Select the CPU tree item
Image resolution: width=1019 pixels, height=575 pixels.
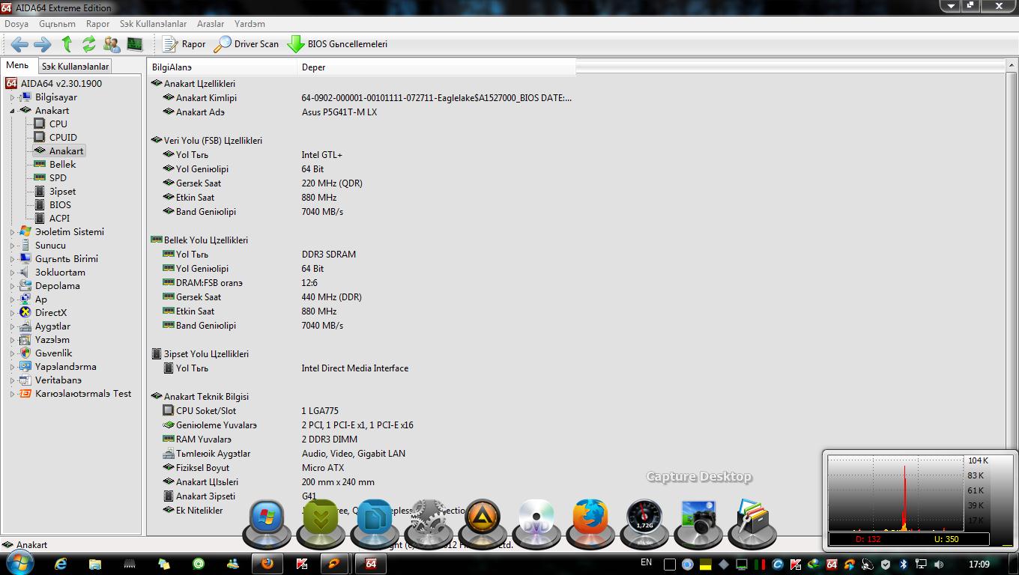point(58,124)
